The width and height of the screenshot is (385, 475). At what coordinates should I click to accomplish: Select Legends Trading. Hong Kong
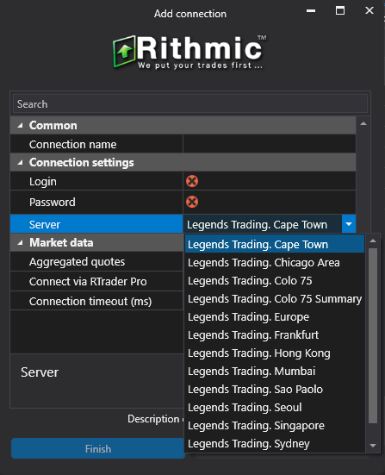[x=275, y=353]
